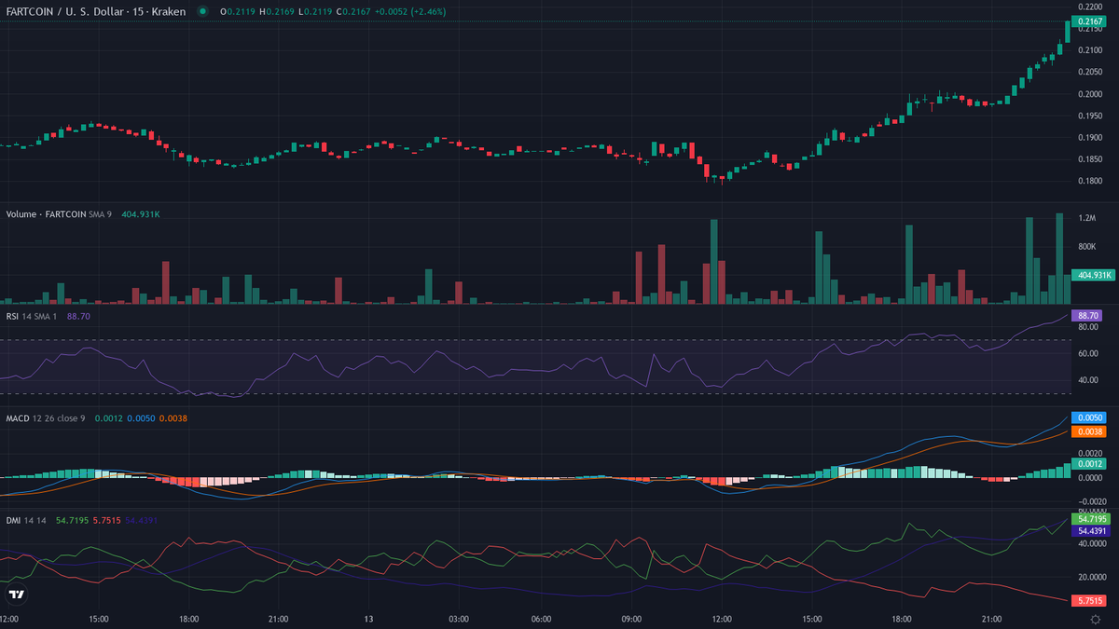Click the 40.00 RSI axis label
Screen dimensions: 1119x629
point(1088,380)
